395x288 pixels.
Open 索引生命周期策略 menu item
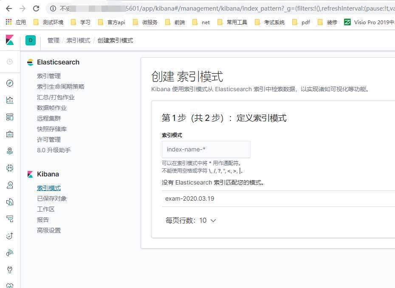(x=60, y=86)
